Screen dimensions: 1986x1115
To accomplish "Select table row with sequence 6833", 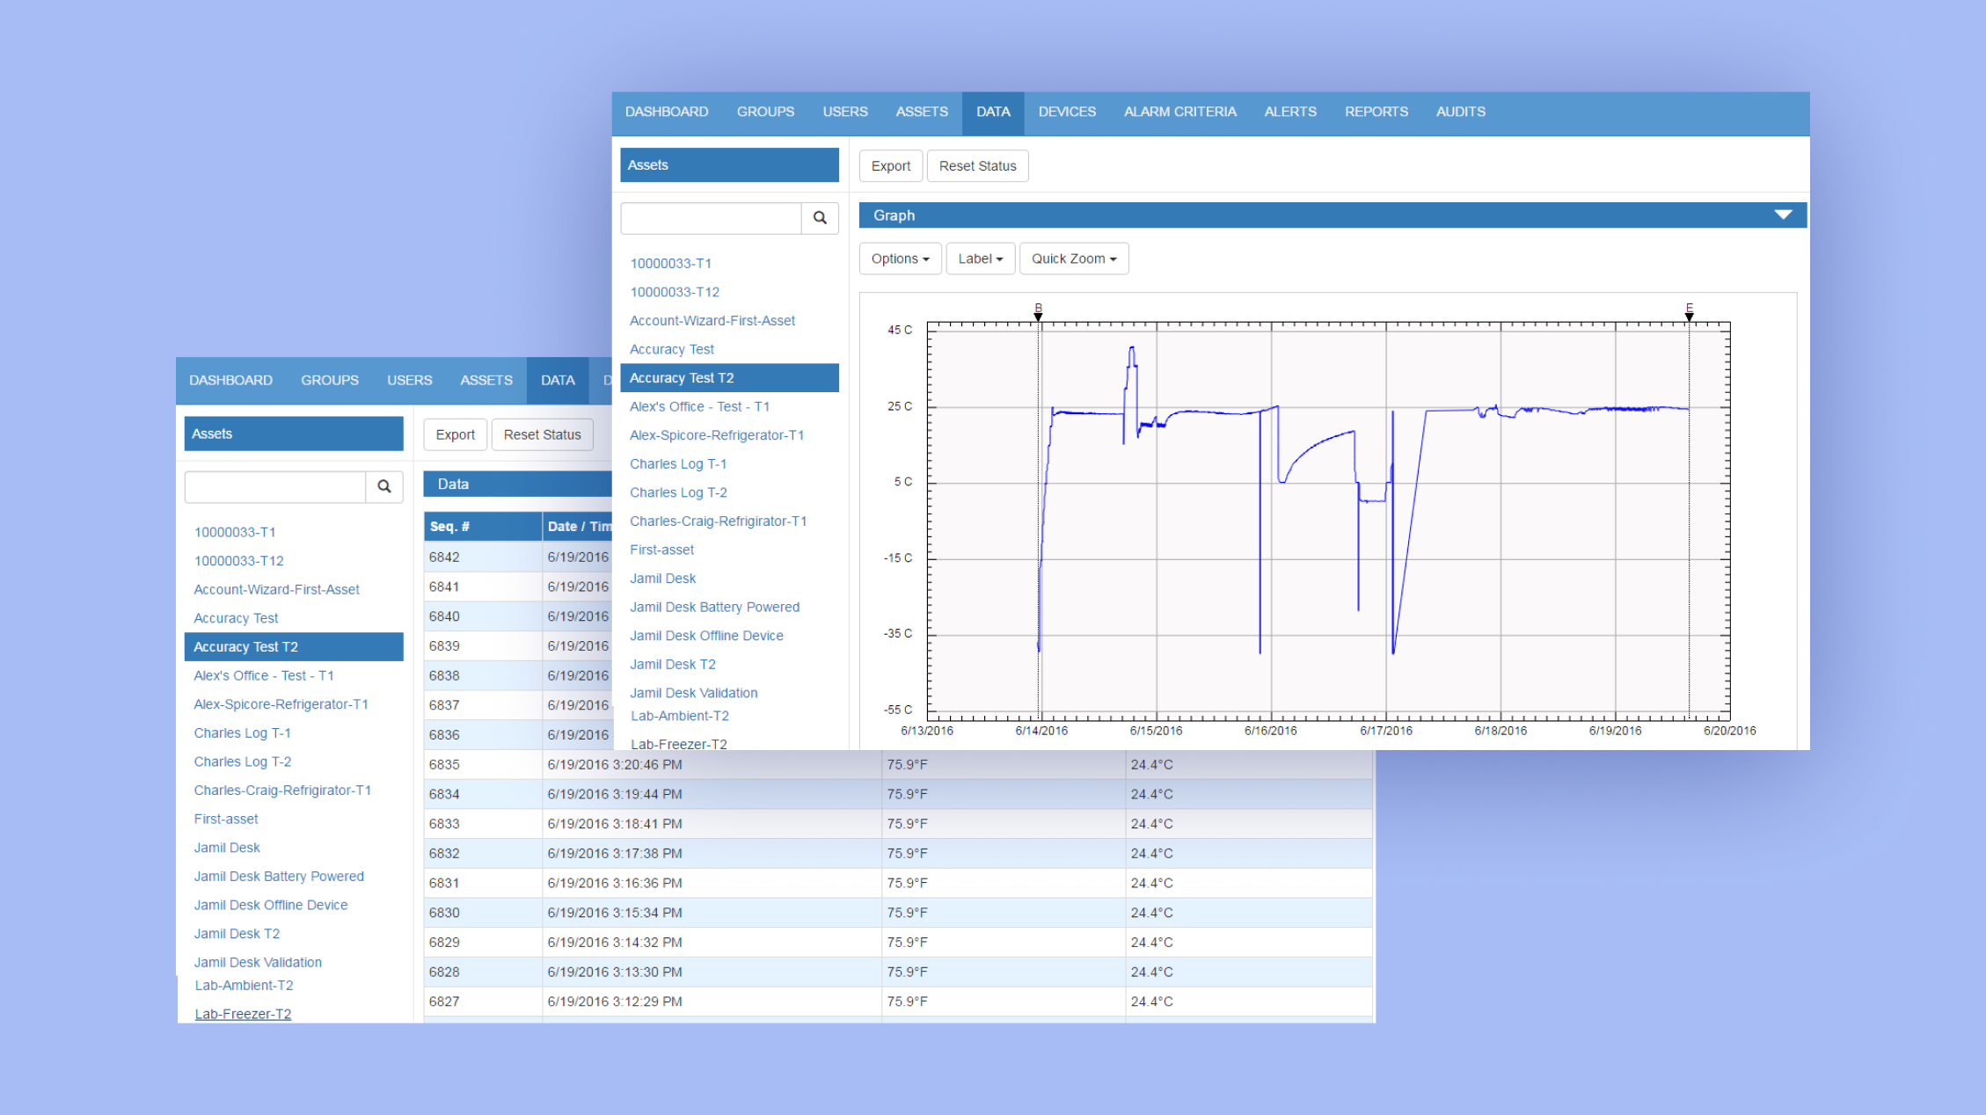I will [444, 824].
